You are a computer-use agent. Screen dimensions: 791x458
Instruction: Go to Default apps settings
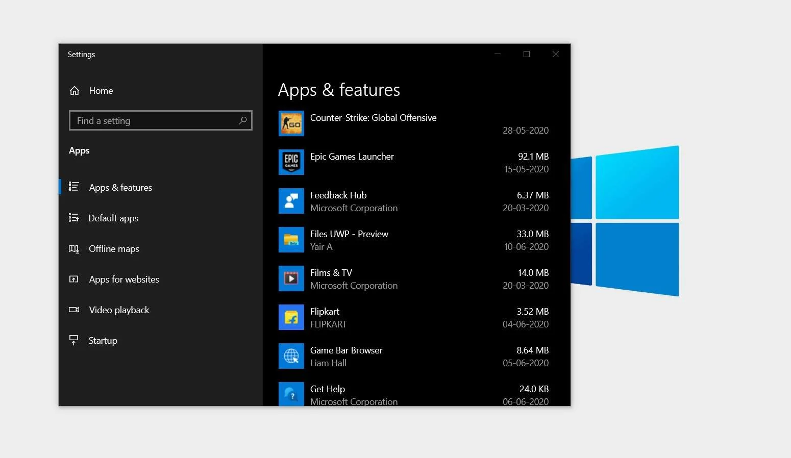click(113, 218)
